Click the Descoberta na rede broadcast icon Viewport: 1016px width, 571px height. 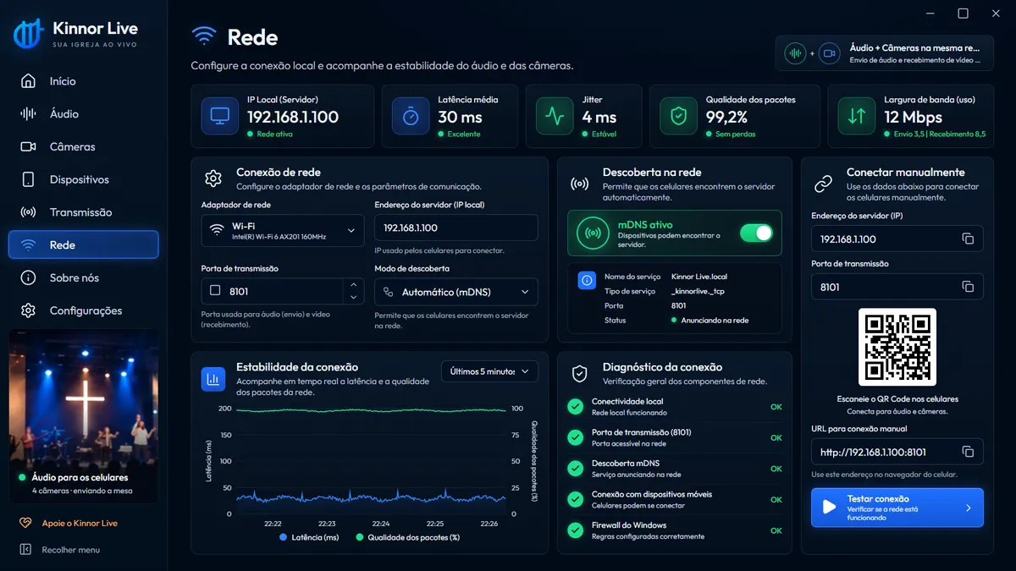pyautogui.click(x=580, y=184)
